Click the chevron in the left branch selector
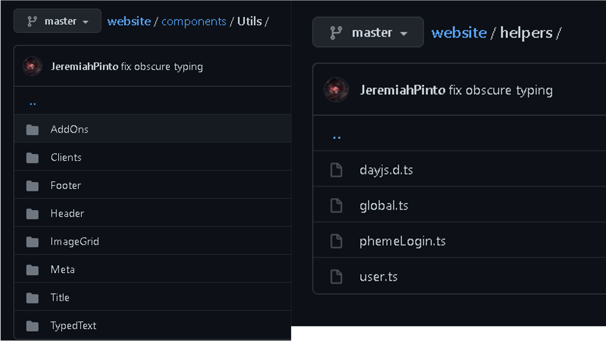The height and width of the screenshot is (341, 606). point(86,21)
